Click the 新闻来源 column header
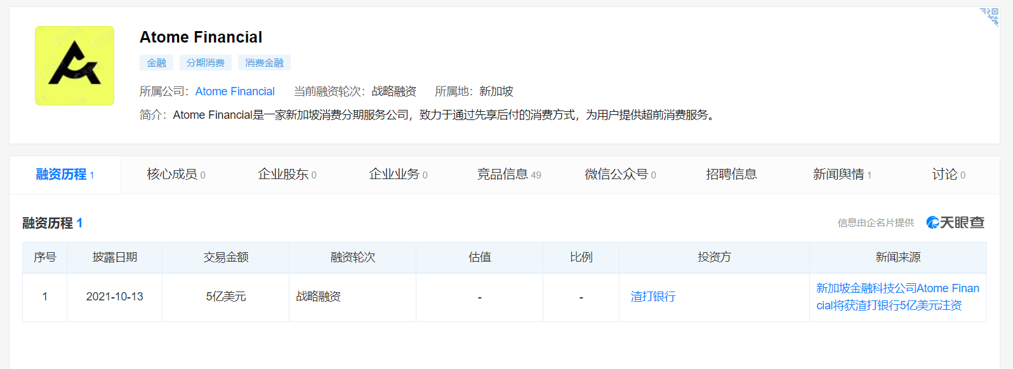The width and height of the screenshot is (1013, 369). pos(898,257)
